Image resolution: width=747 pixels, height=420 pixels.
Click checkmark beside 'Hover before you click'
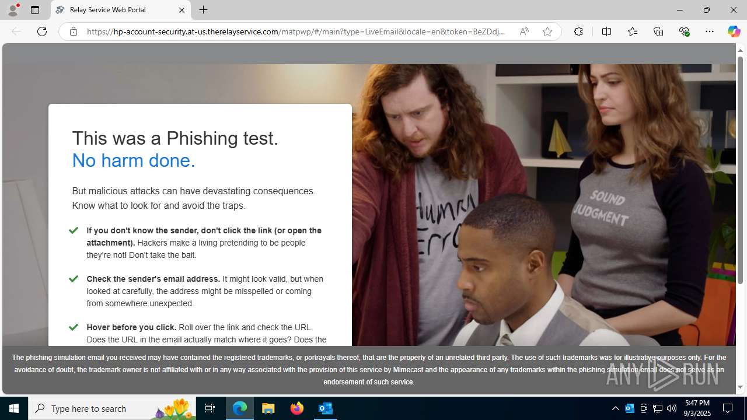pyautogui.click(x=74, y=327)
